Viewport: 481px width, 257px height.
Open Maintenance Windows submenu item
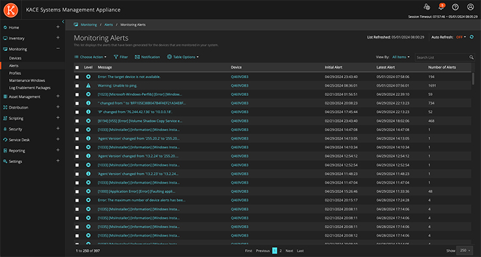pyautogui.click(x=27, y=81)
